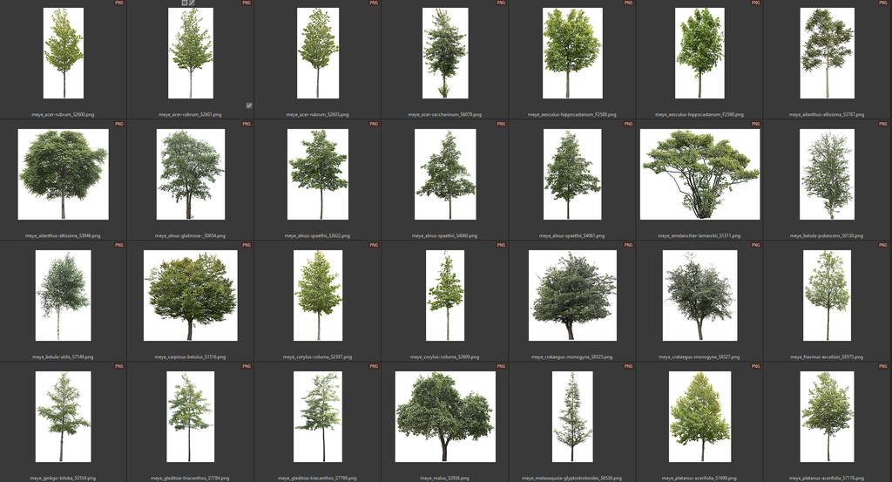Viewport: 892px width, 482px height.
Task: Click the PNG badge on crataegus-monogyna_S8525
Action: 628,246
